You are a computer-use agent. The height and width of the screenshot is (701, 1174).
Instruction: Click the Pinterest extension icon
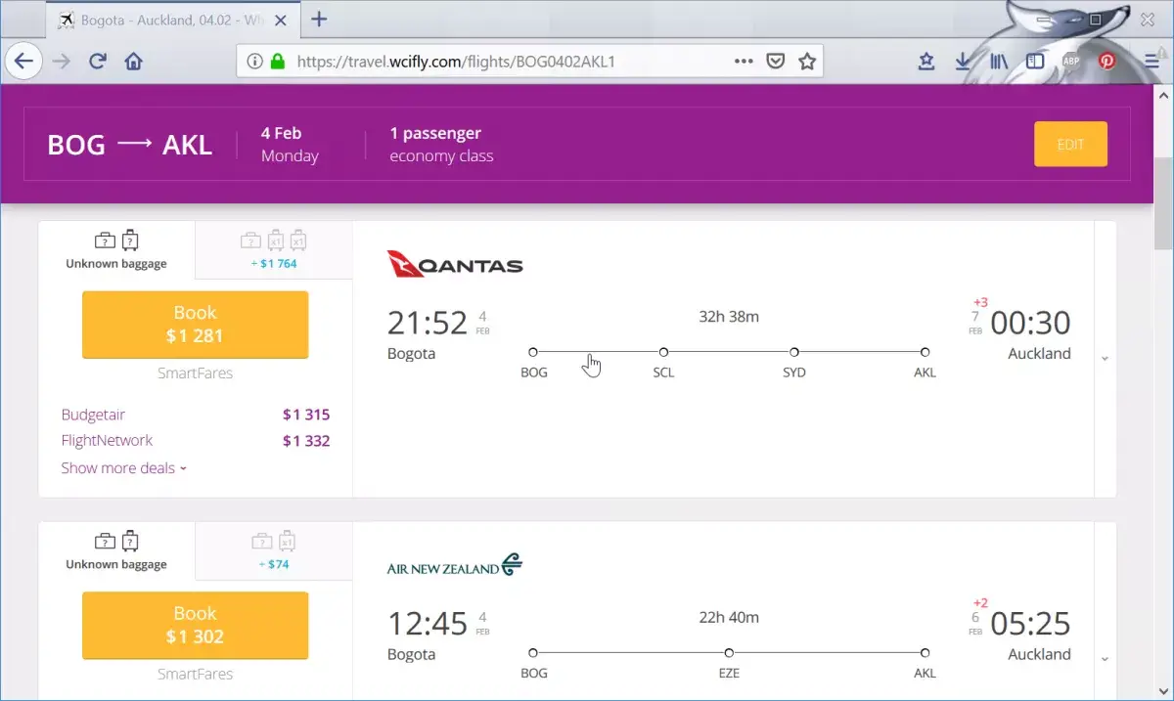coord(1106,62)
